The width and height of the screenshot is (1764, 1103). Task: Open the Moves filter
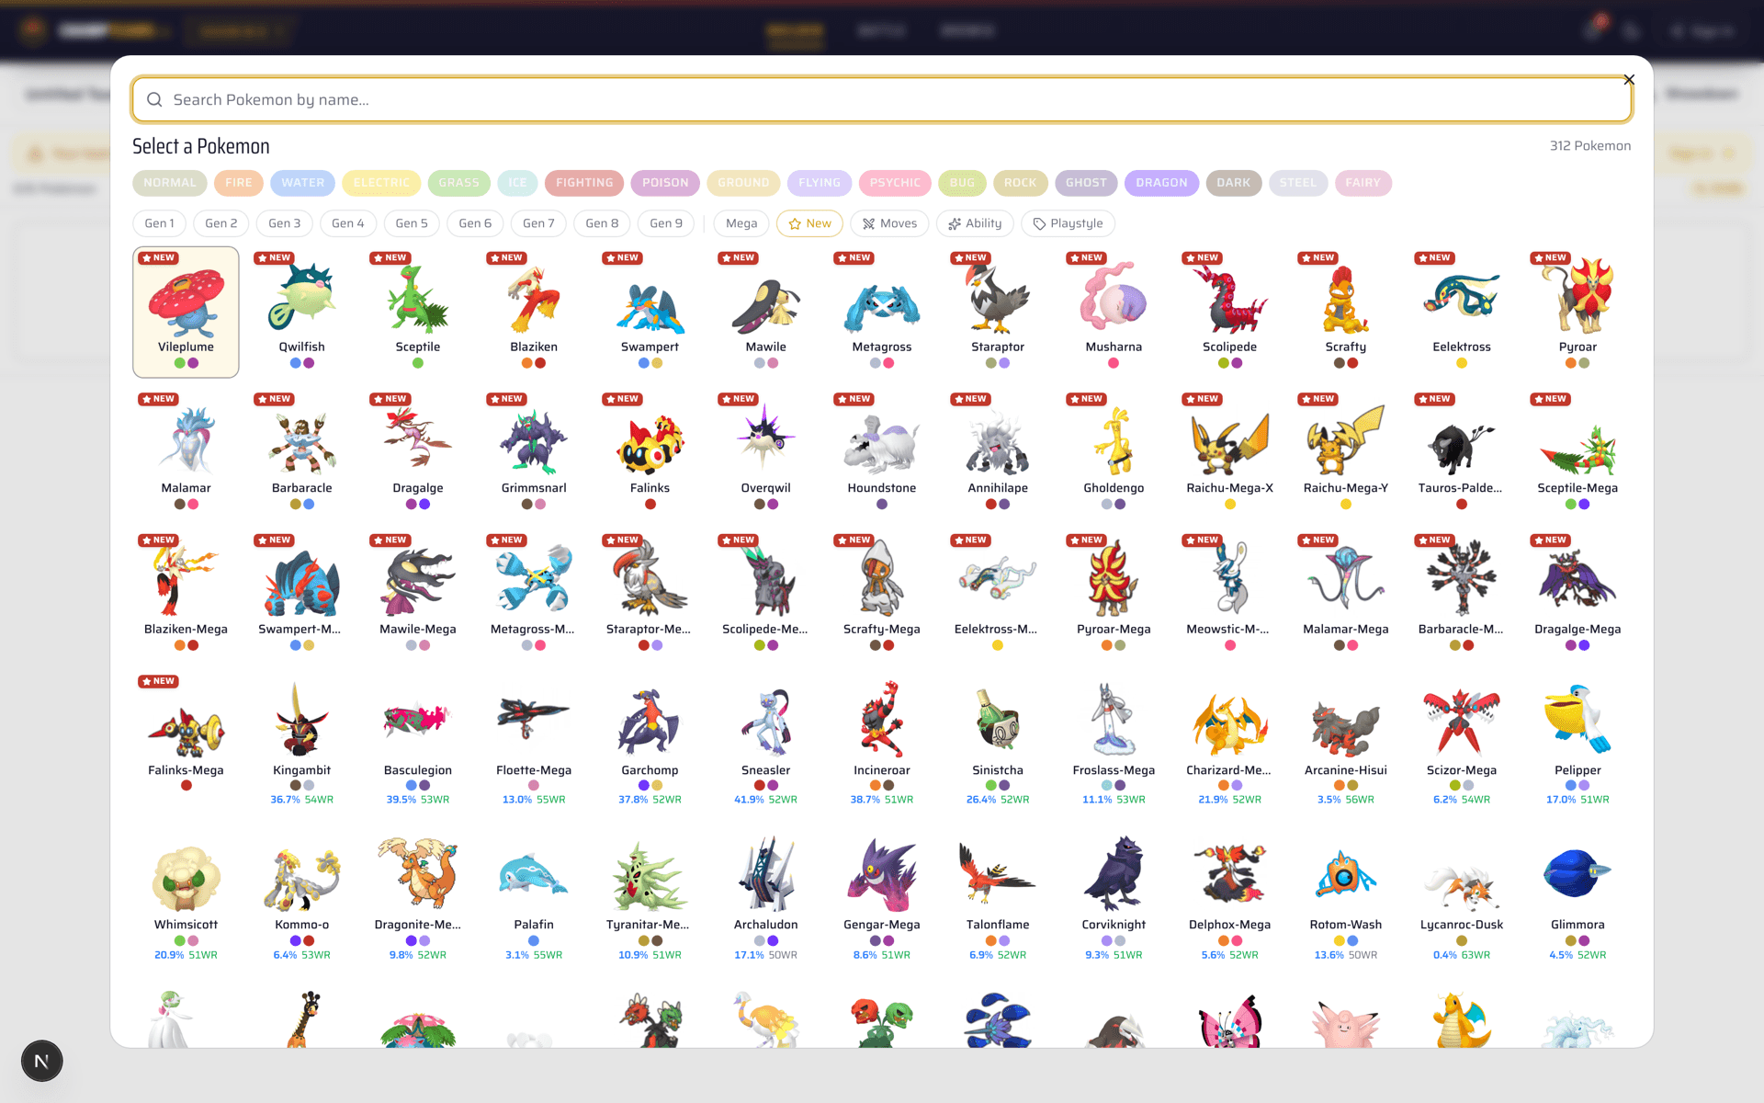pos(889,223)
